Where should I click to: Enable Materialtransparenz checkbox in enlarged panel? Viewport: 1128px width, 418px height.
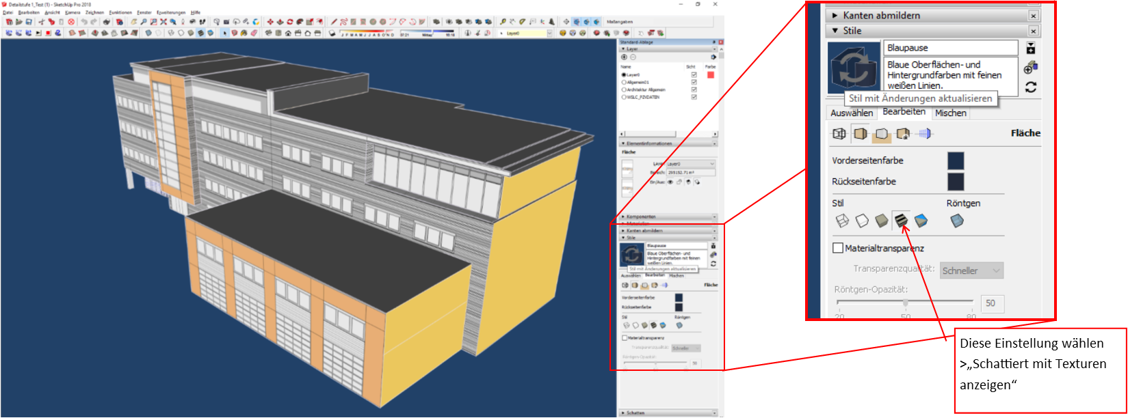[x=838, y=248]
